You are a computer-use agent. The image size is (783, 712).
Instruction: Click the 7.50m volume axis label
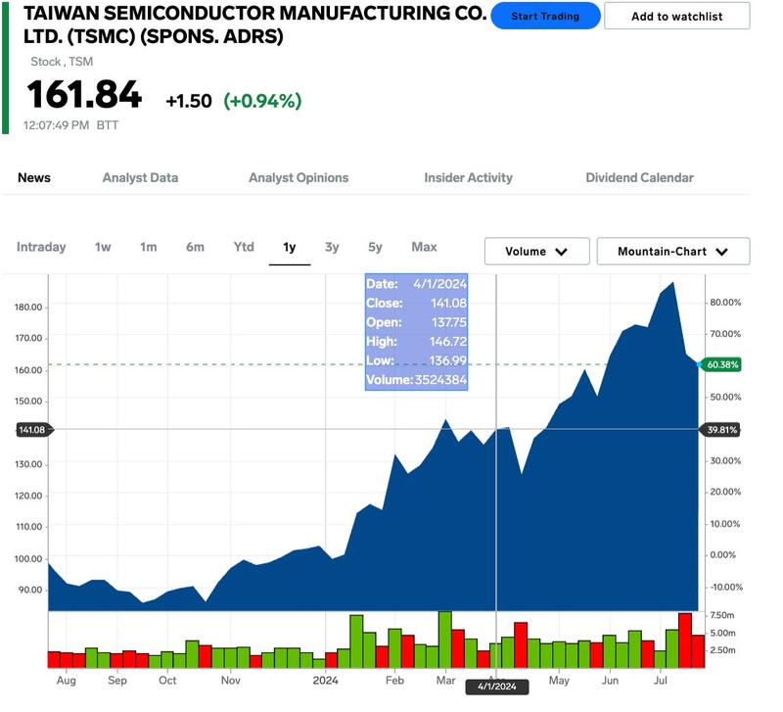click(x=723, y=615)
